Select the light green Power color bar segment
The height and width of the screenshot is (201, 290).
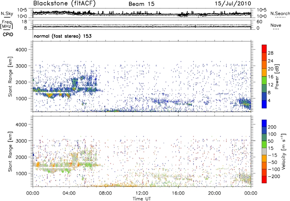pos(264,80)
